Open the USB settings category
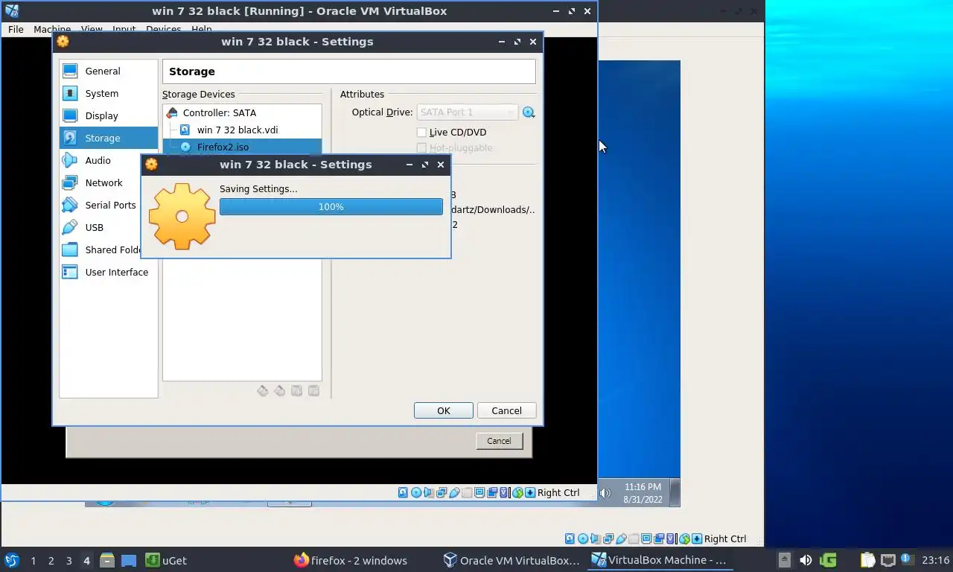953x572 pixels. point(109,227)
